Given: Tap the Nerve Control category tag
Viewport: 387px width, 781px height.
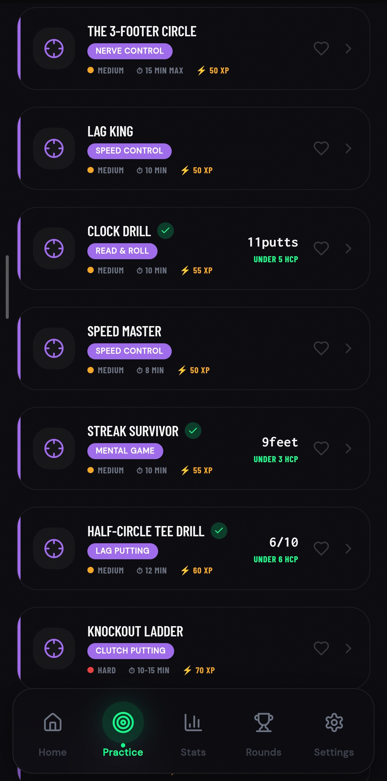Looking at the screenshot, I should pyautogui.click(x=130, y=51).
